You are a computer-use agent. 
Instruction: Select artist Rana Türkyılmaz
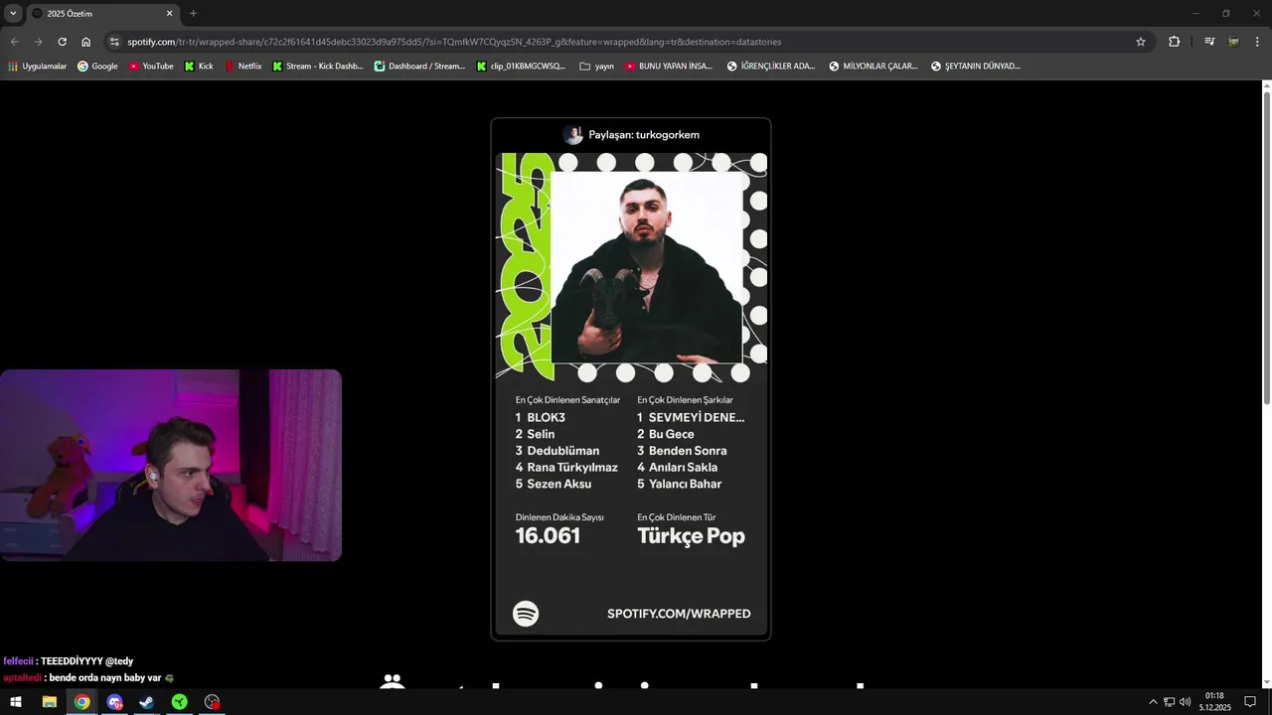[572, 468]
